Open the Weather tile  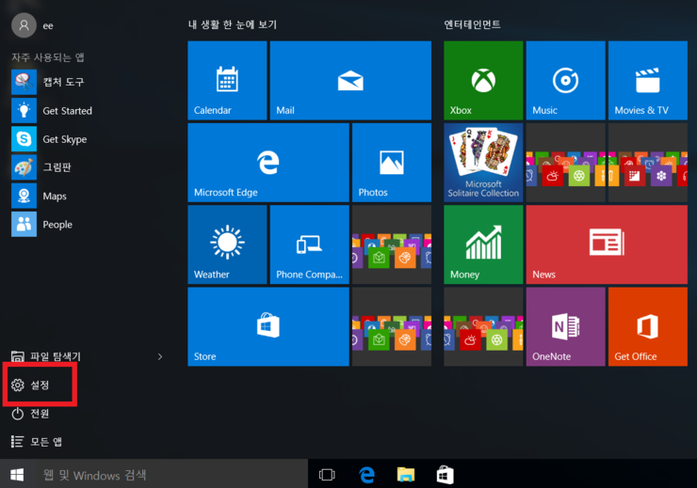tap(227, 244)
